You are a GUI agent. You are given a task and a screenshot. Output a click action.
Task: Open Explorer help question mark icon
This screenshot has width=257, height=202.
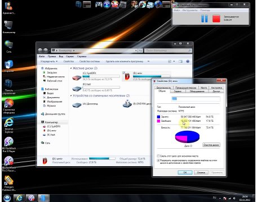click(188, 61)
